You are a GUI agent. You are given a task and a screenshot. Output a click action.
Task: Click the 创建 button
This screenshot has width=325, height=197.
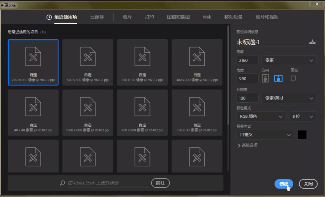284,184
